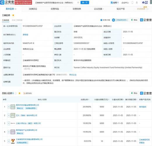Click organization code MAK0TLHF-X
The width and height of the screenshot is (152, 146).
click(x=28, y=43)
